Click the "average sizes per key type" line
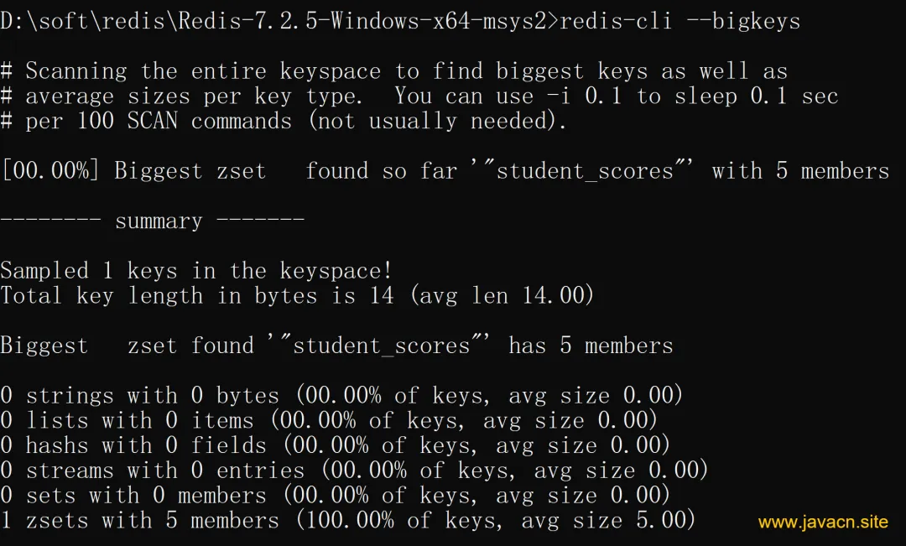Viewport: 906px width, 546px height. (201, 96)
